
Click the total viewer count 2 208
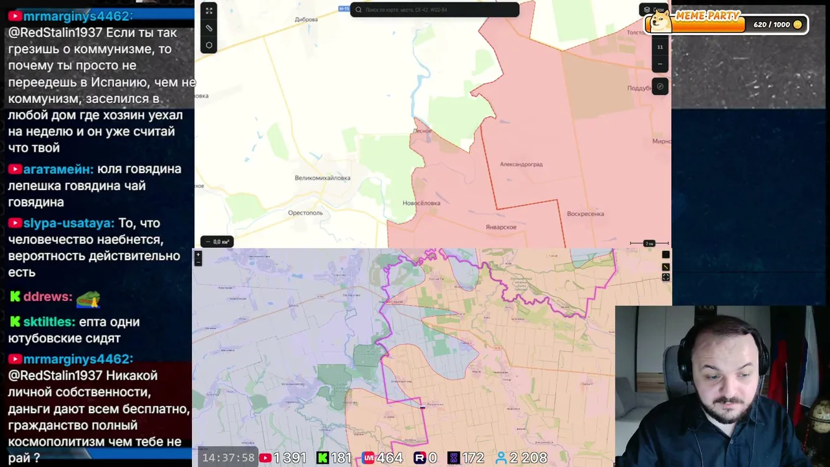point(528,458)
